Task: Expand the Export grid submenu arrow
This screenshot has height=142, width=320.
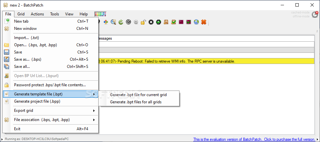Action: [x=94, y=111]
